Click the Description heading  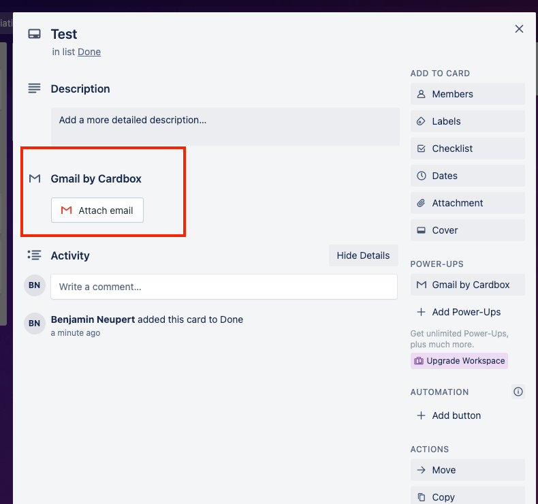pos(80,89)
